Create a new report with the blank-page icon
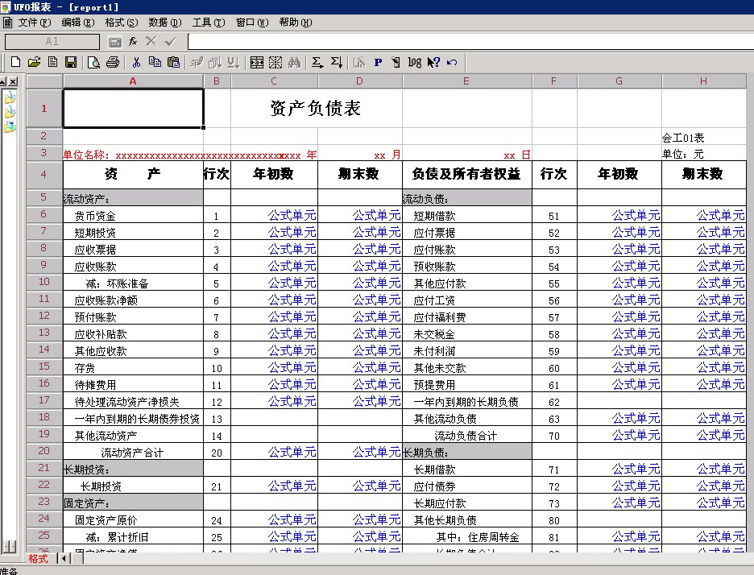This screenshot has width=754, height=575. pyautogui.click(x=15, y=62)
